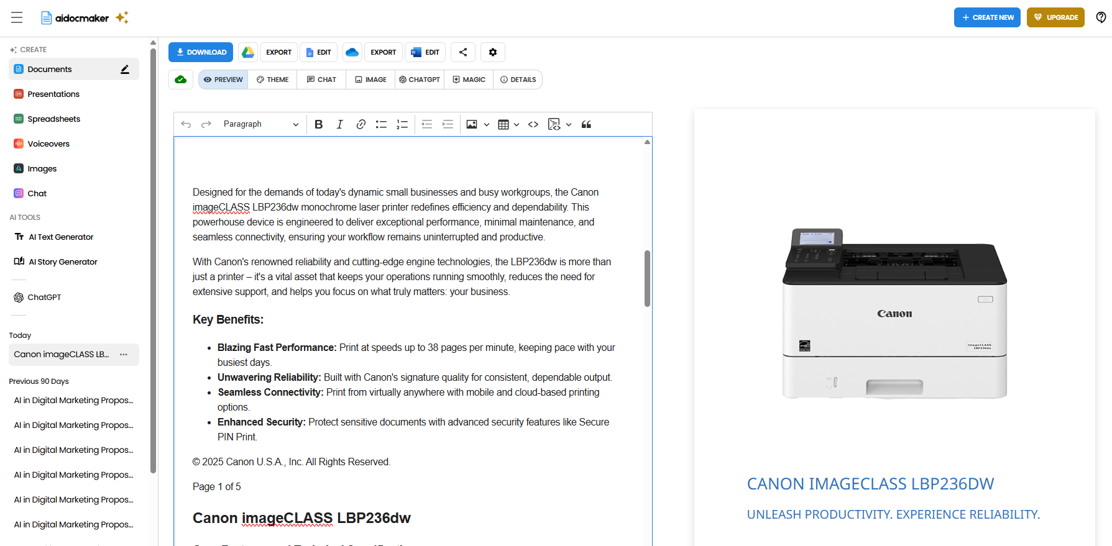Click the CREATE NEW button
Screen dimensions: 1112x546
pos(987,17)
